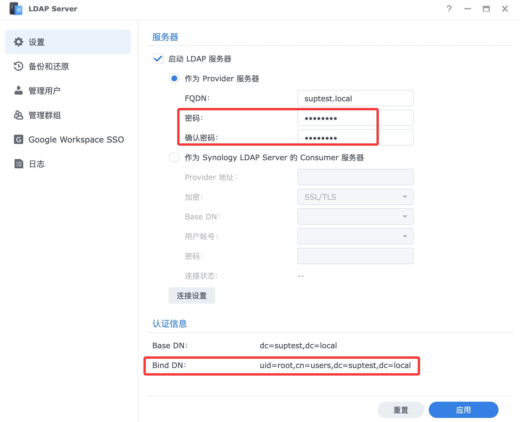Open the 日志 section
This screenshot has height=422, width=520.
pyautogui.click(x=68, y=164)
